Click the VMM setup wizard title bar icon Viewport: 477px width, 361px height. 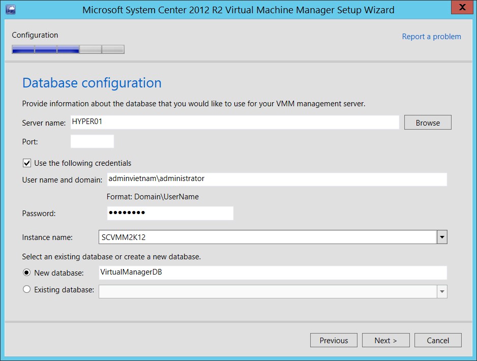tap(11, 10)
